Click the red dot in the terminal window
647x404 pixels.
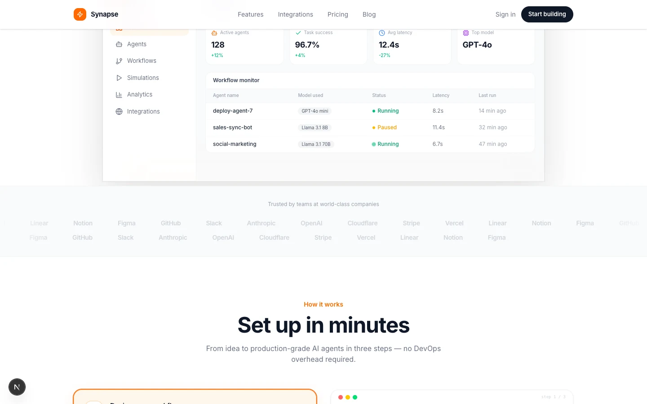pos(341,397)
